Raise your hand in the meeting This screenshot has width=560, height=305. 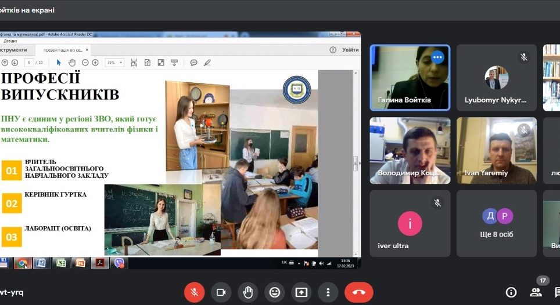247,292
